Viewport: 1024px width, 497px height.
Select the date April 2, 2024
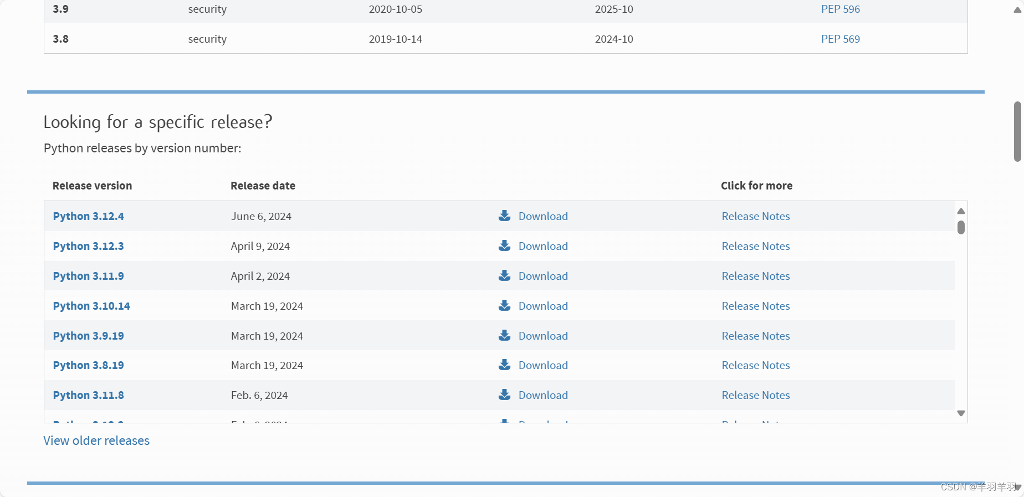pyautogui.click(x=260, y=276)
